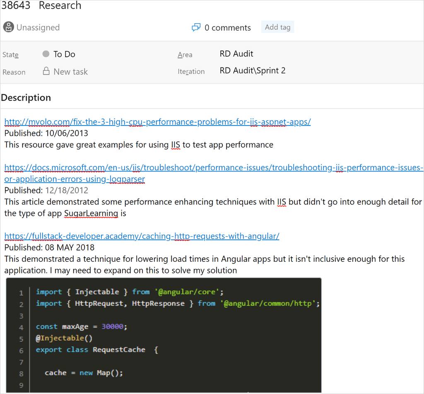Open the Reason dropdown showing New task
Screen dimensions: 424x394
click(70, 71)
